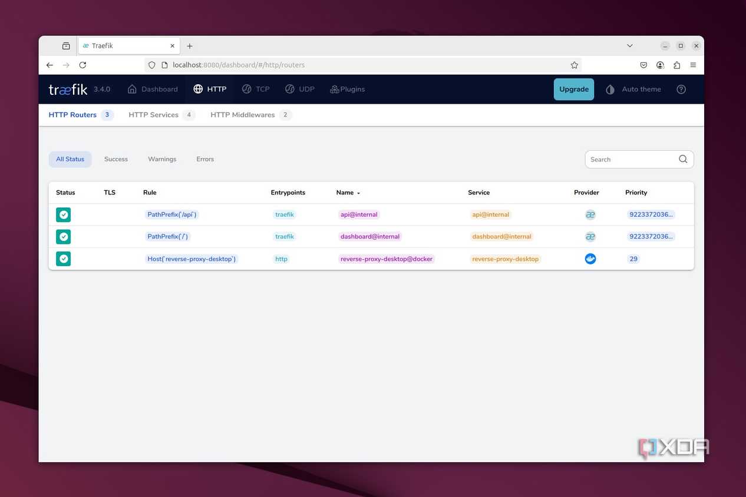Click the Host(`reverse-proxy-desktop`) rule
This screenshot has width=746, height=497.
coord(192,259)
